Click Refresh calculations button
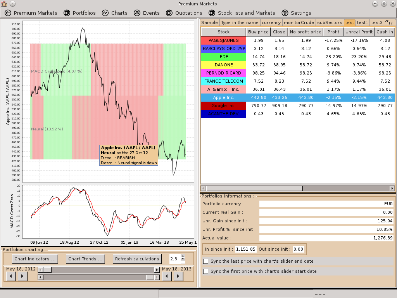 point(137,259)
